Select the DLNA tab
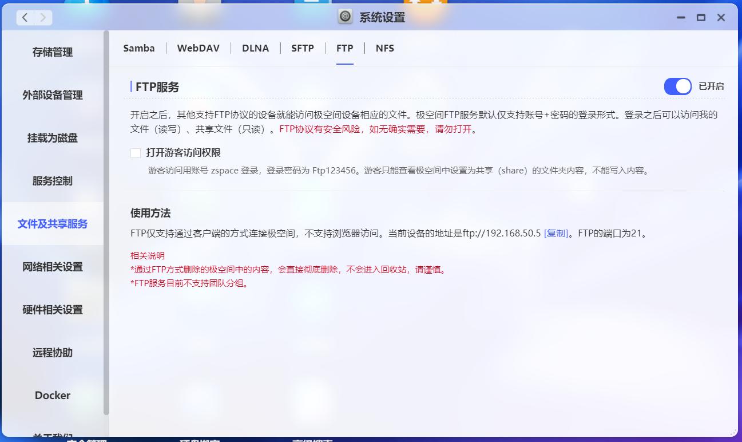 coord(256,48)
